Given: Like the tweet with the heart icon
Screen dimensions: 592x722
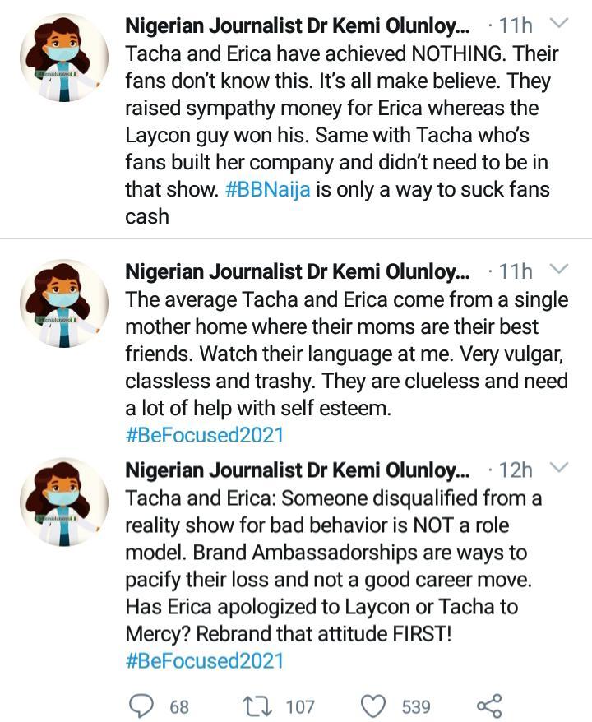Looking at the screenshot, I should coord(374,706).
